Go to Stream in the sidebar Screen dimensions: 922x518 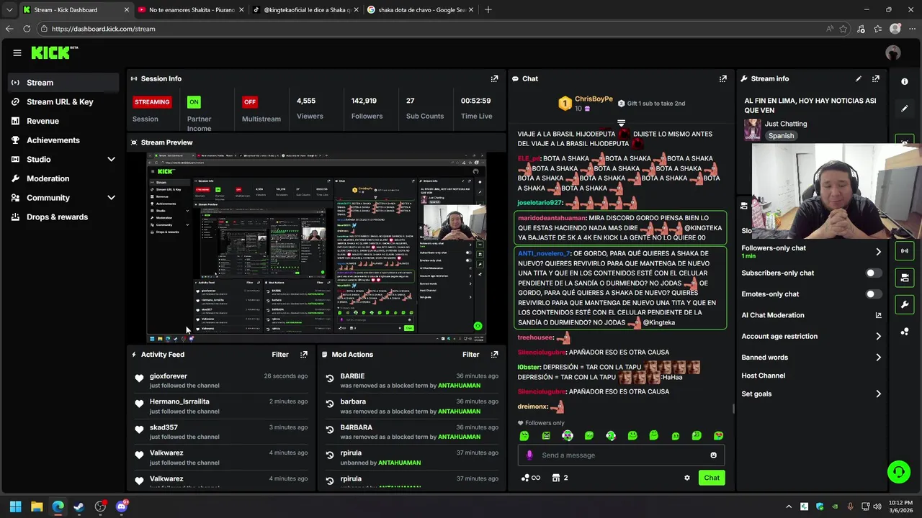pos(63,83)
